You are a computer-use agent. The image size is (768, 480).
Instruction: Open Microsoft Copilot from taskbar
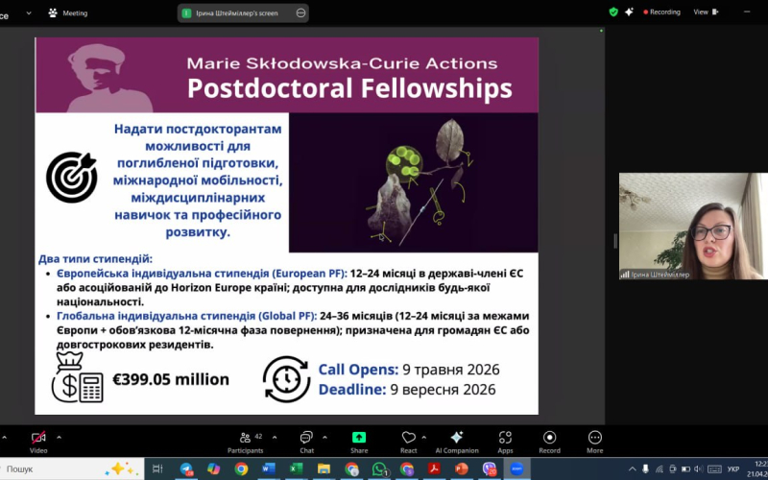tap(214, 469)
